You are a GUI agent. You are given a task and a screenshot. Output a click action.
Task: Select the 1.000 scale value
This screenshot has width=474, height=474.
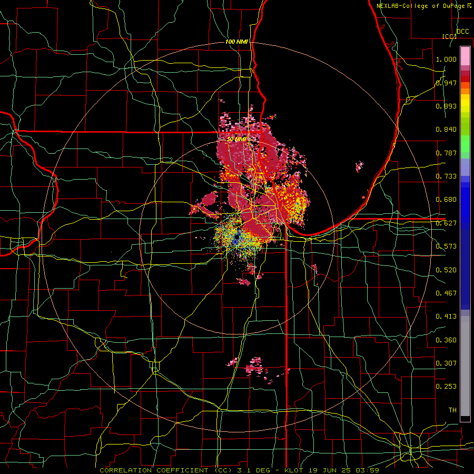pos(446,59)
